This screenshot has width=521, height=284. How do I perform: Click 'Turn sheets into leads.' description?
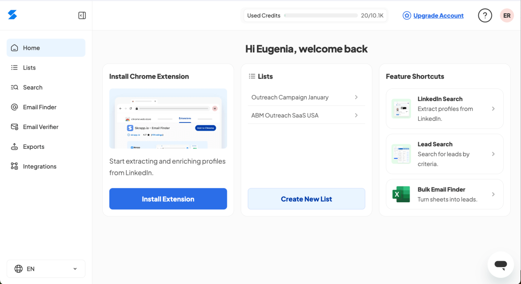pos(447,199)
